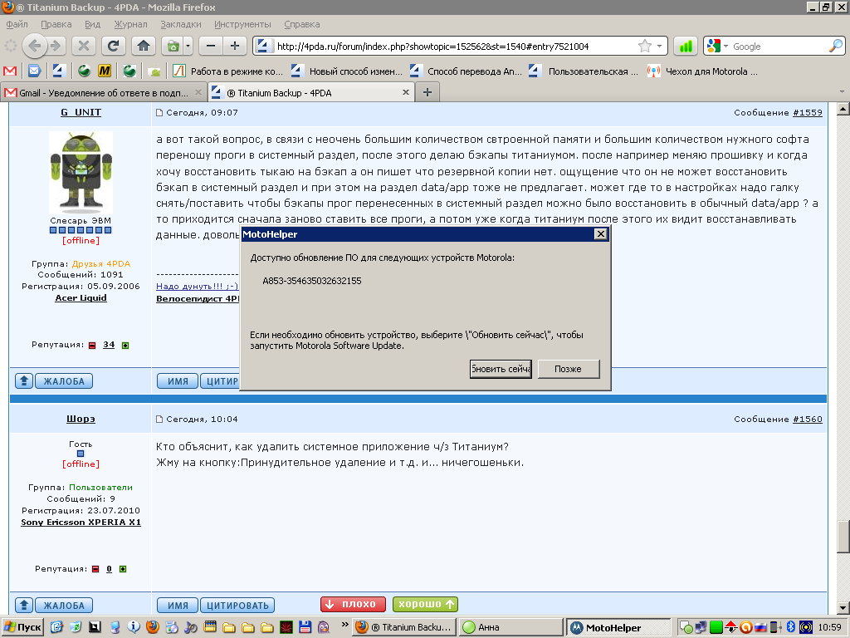Open the Gmail bookmark icon
The image size is (850, 638).
click(x=10, y=71)
